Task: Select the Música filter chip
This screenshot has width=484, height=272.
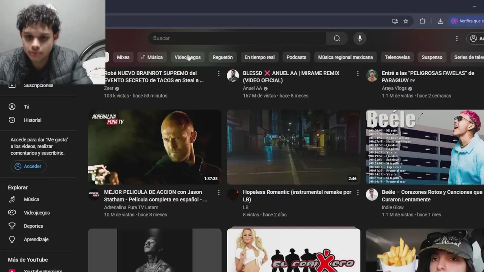Action: pyautogui.click(x=151, y=57)
